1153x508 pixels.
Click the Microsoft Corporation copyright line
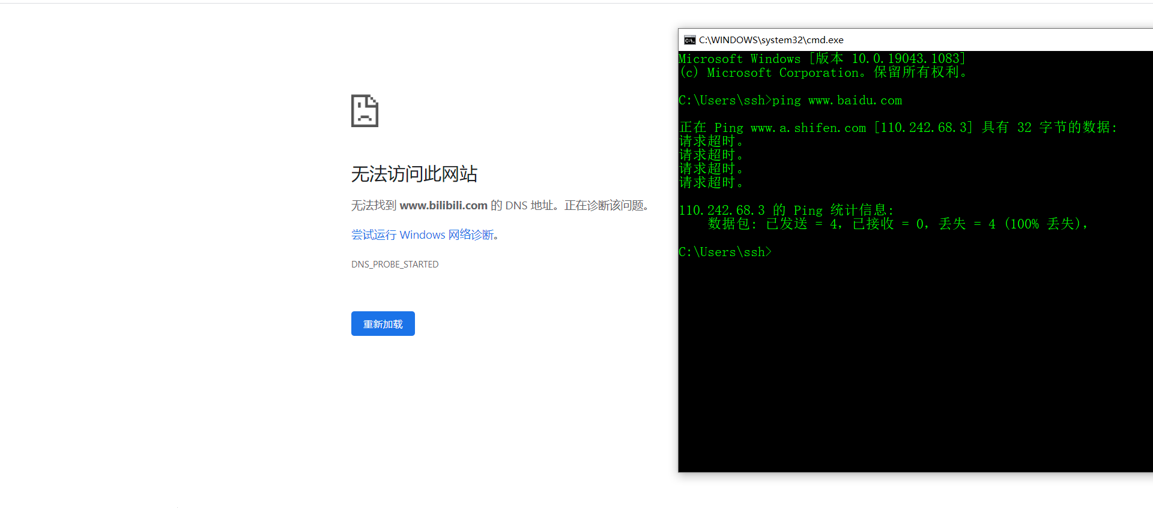[x=823, y=73]
